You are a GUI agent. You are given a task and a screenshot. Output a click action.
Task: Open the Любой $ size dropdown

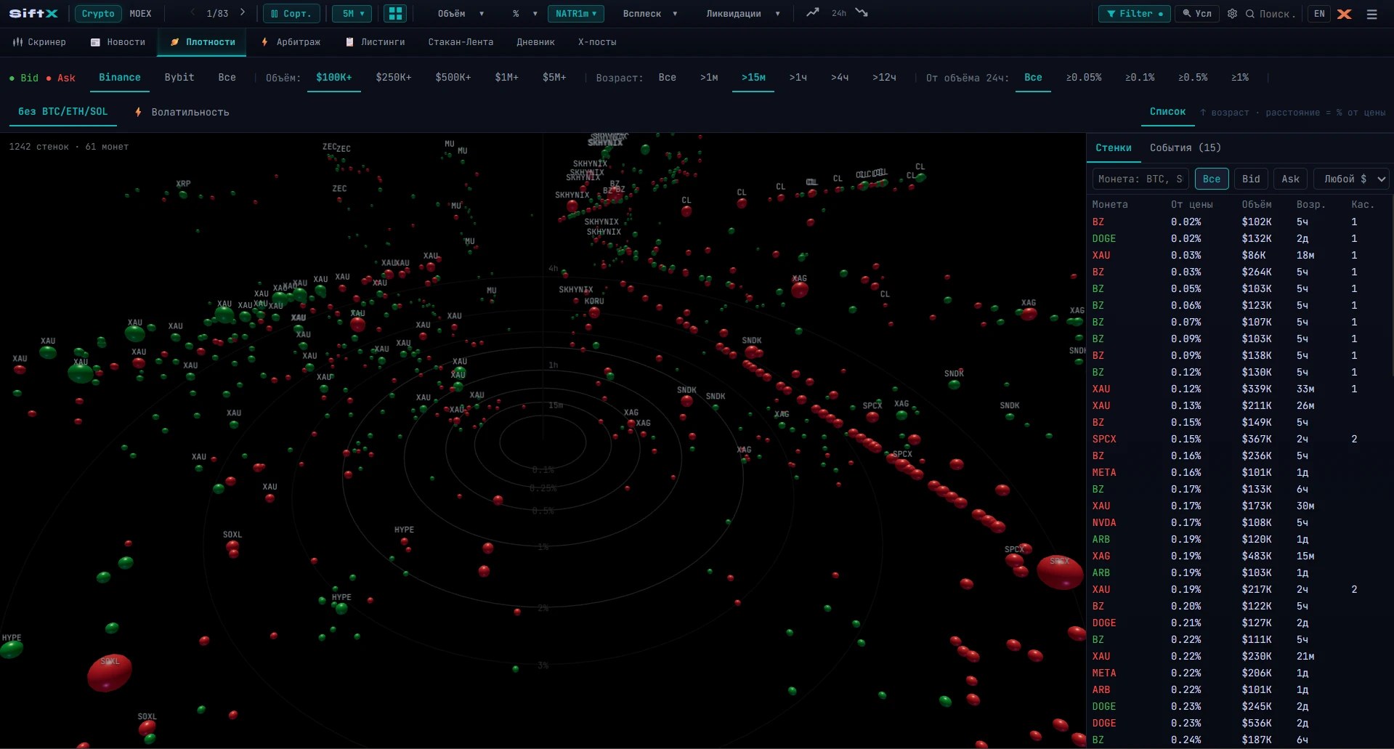point(1351,179)
